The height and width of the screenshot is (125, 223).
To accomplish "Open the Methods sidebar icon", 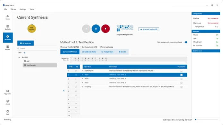I will point(8,27).
